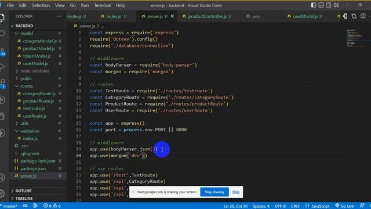Viewport: 371px width, 209px height.
Task: Click CRLF line ending selector
Action: [x=295, y=206]
